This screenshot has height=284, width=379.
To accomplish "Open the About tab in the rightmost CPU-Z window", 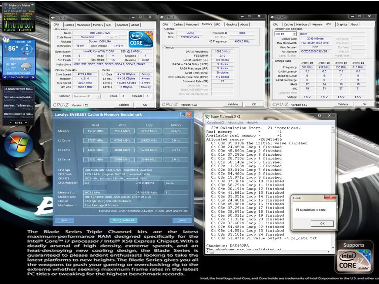I will (354, 24).
